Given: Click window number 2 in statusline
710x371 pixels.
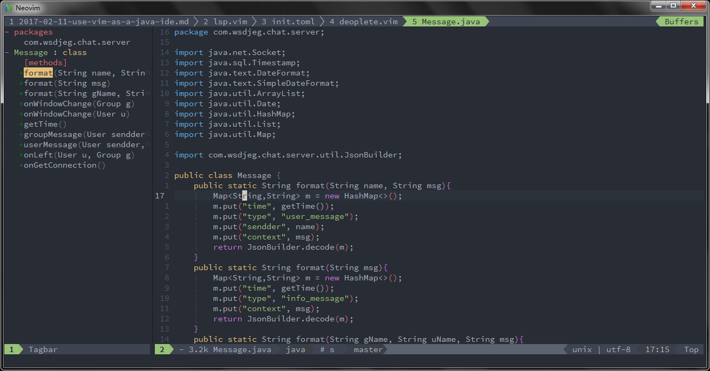Looking at the screenshot, I should pos(162,349).
